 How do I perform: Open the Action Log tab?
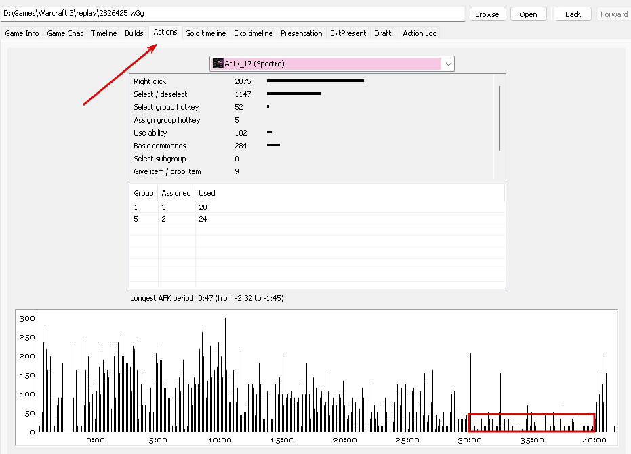tap(420, 33)
